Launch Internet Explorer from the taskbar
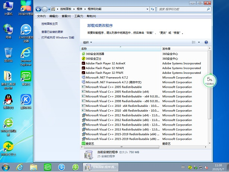This screenshot has height=172, width=229. [19, 167]
